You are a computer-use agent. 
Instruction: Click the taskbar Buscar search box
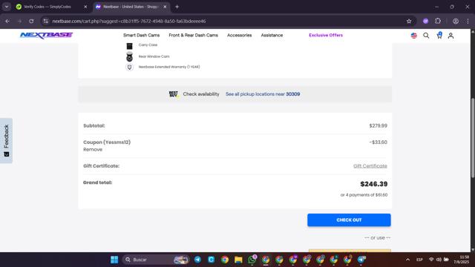click(156, 260)
